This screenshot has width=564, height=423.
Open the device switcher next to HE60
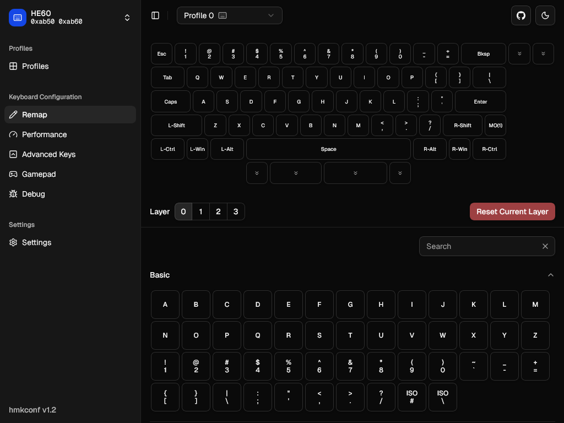pyautogui.click(x=127, y=17)
